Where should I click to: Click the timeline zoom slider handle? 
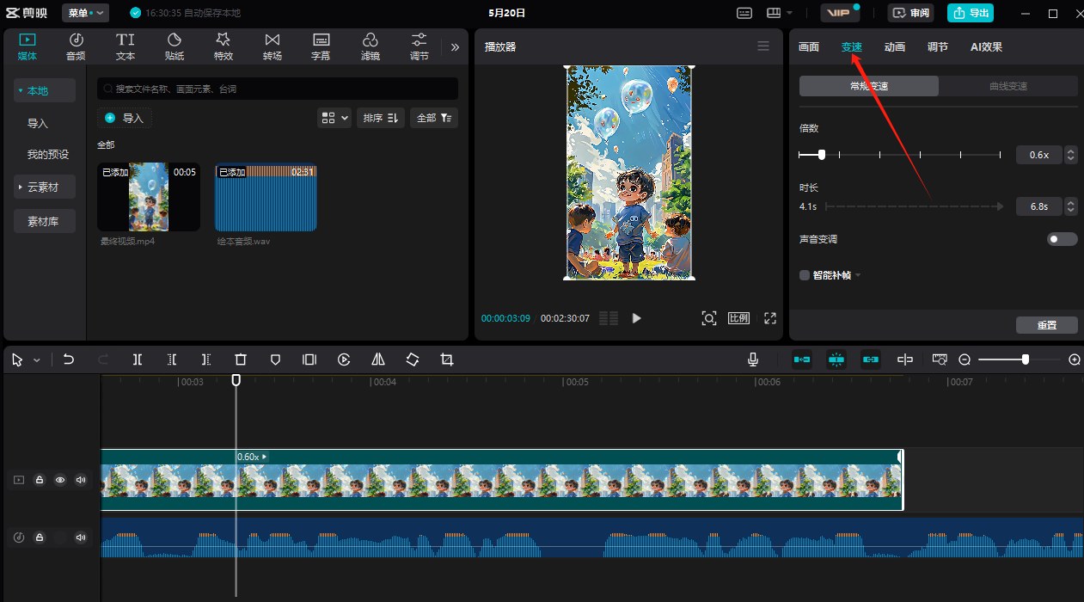(1026, 360)
